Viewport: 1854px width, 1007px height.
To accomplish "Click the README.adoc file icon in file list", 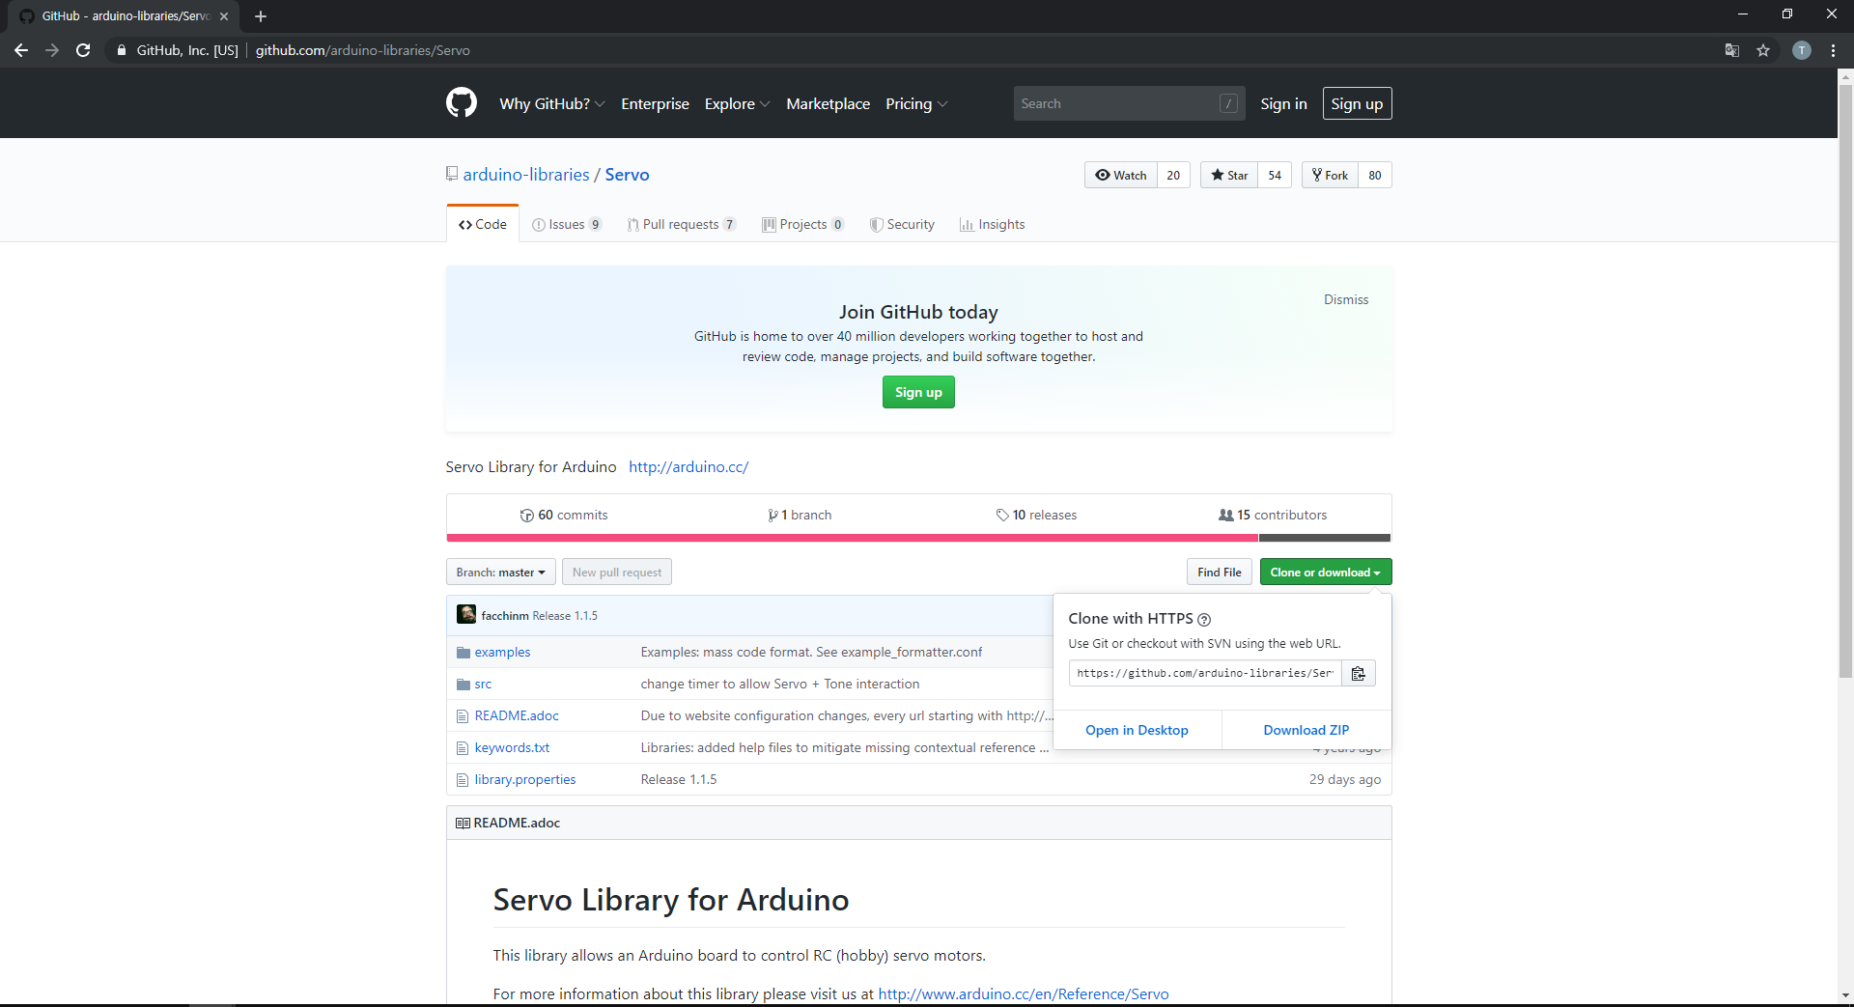I will (x=463, y=716).
